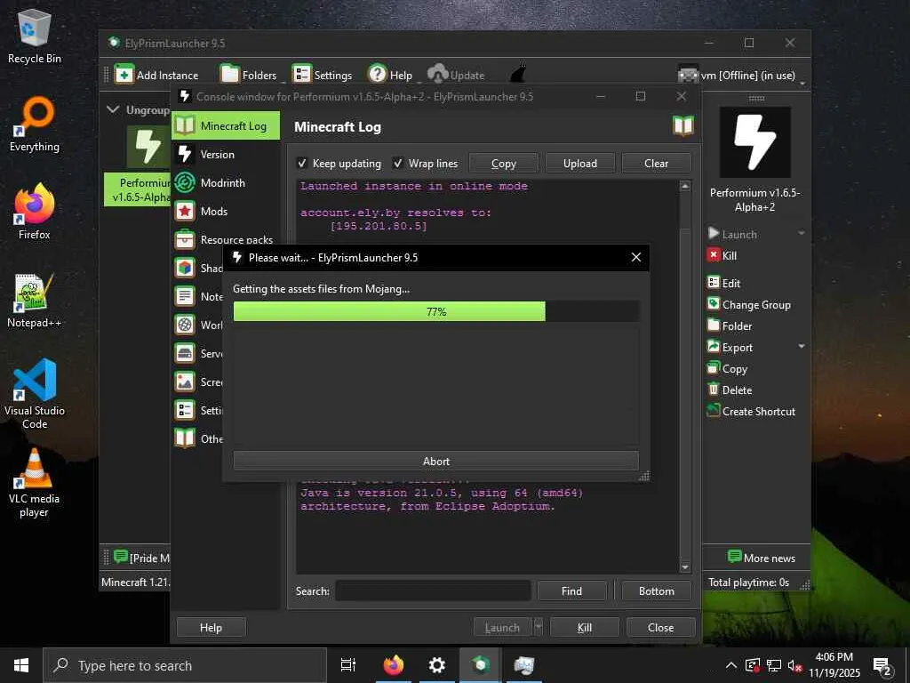Expand the Export dropdown arrow
Image resolution: width=910 pixels, height=683 pixels.
[802, 347]
